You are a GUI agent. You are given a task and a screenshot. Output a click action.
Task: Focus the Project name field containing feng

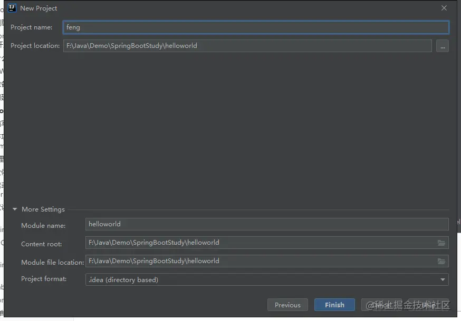(256, 27)
